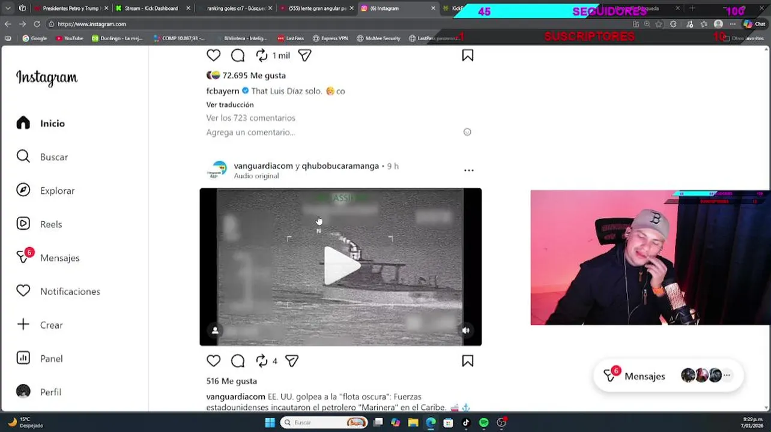771x432 pixels.
Task: Open File Explorer from taskbar
Action: (413, 422)
